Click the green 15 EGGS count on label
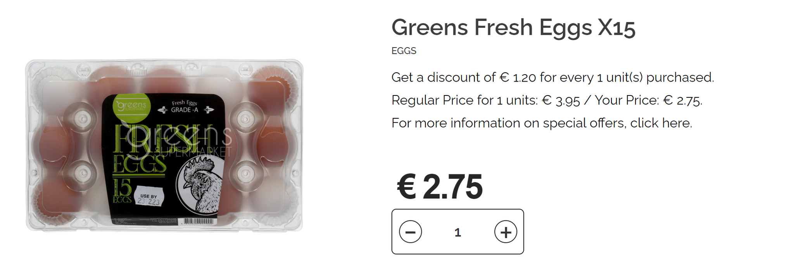Viewport: 794px width, 259px height. point(123,191)
